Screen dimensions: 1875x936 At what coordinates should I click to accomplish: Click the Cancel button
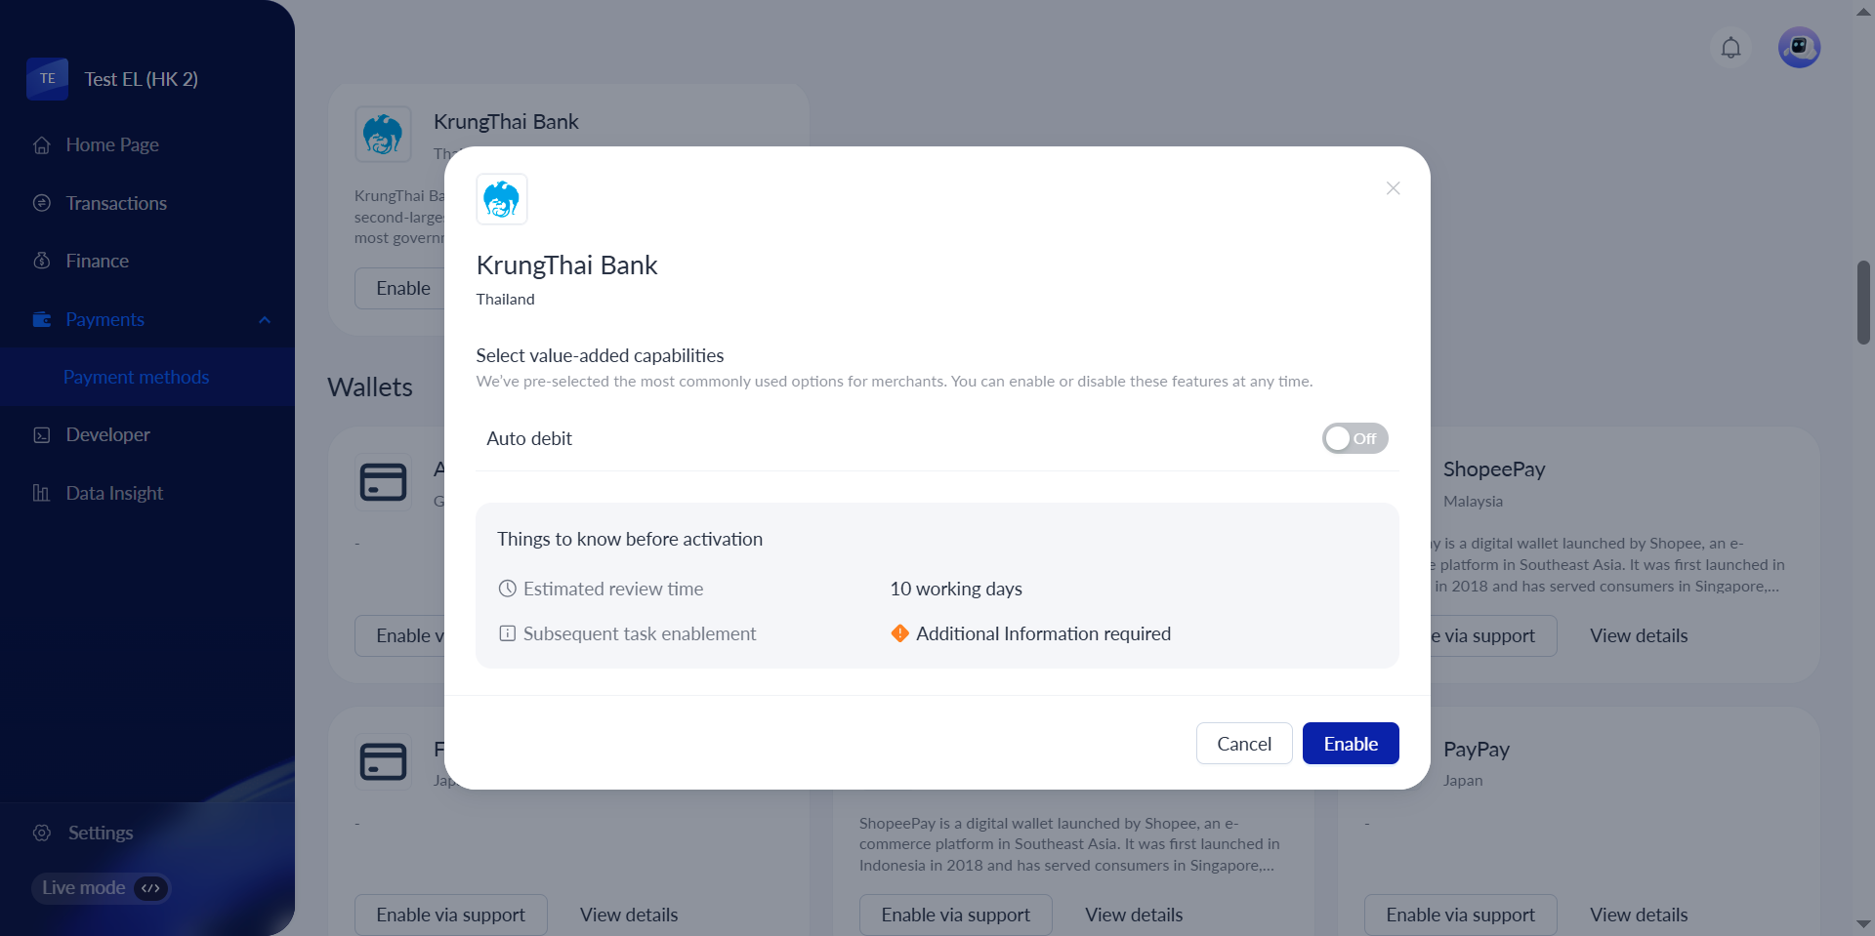(1243, 744)
